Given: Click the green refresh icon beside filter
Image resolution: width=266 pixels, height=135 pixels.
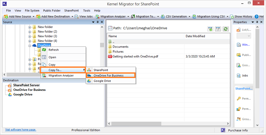Looking at the screenshot, I should point(225,29).
